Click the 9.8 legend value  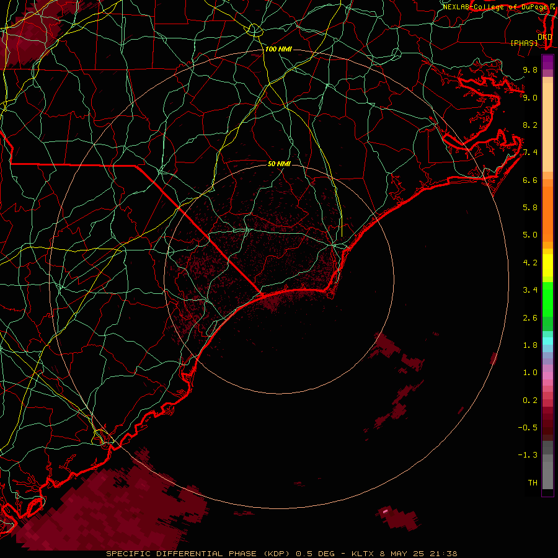pos(530,69)
